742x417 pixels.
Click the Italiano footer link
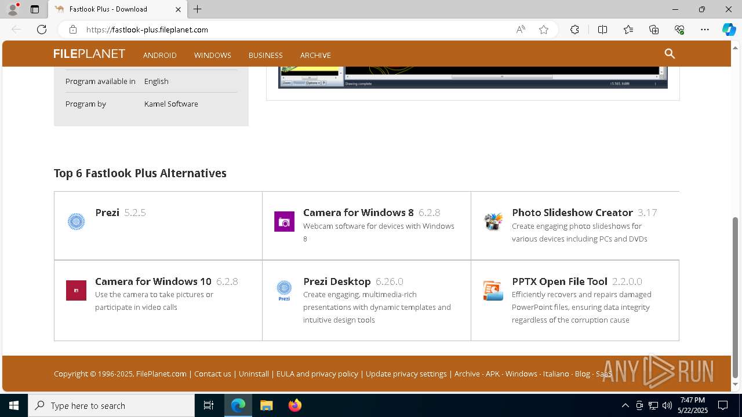click(x=556, y=374)
